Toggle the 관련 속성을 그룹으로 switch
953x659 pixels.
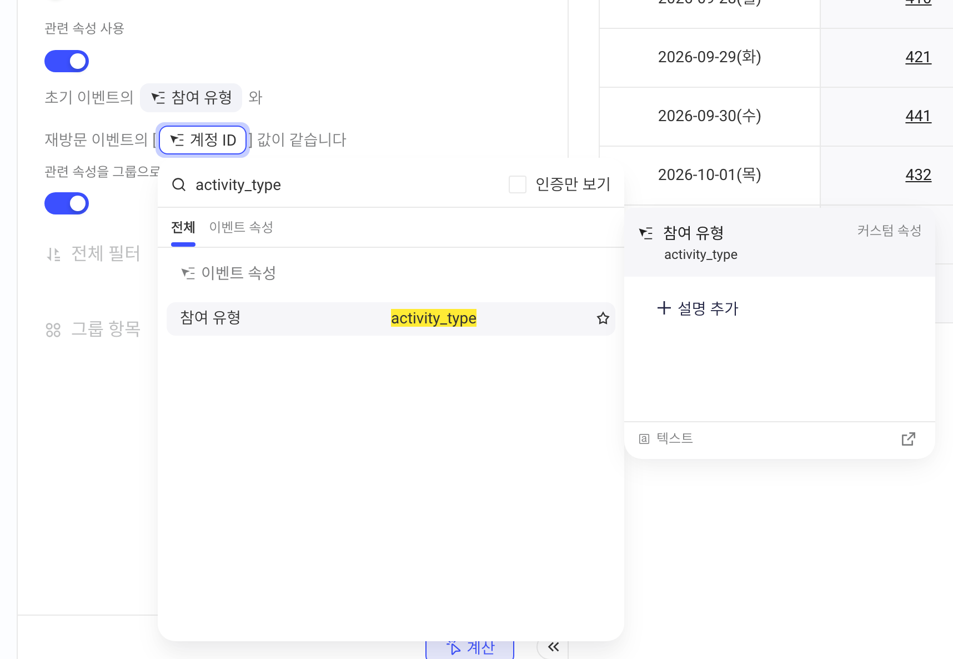pyautogui.click(x=67, y=203)
